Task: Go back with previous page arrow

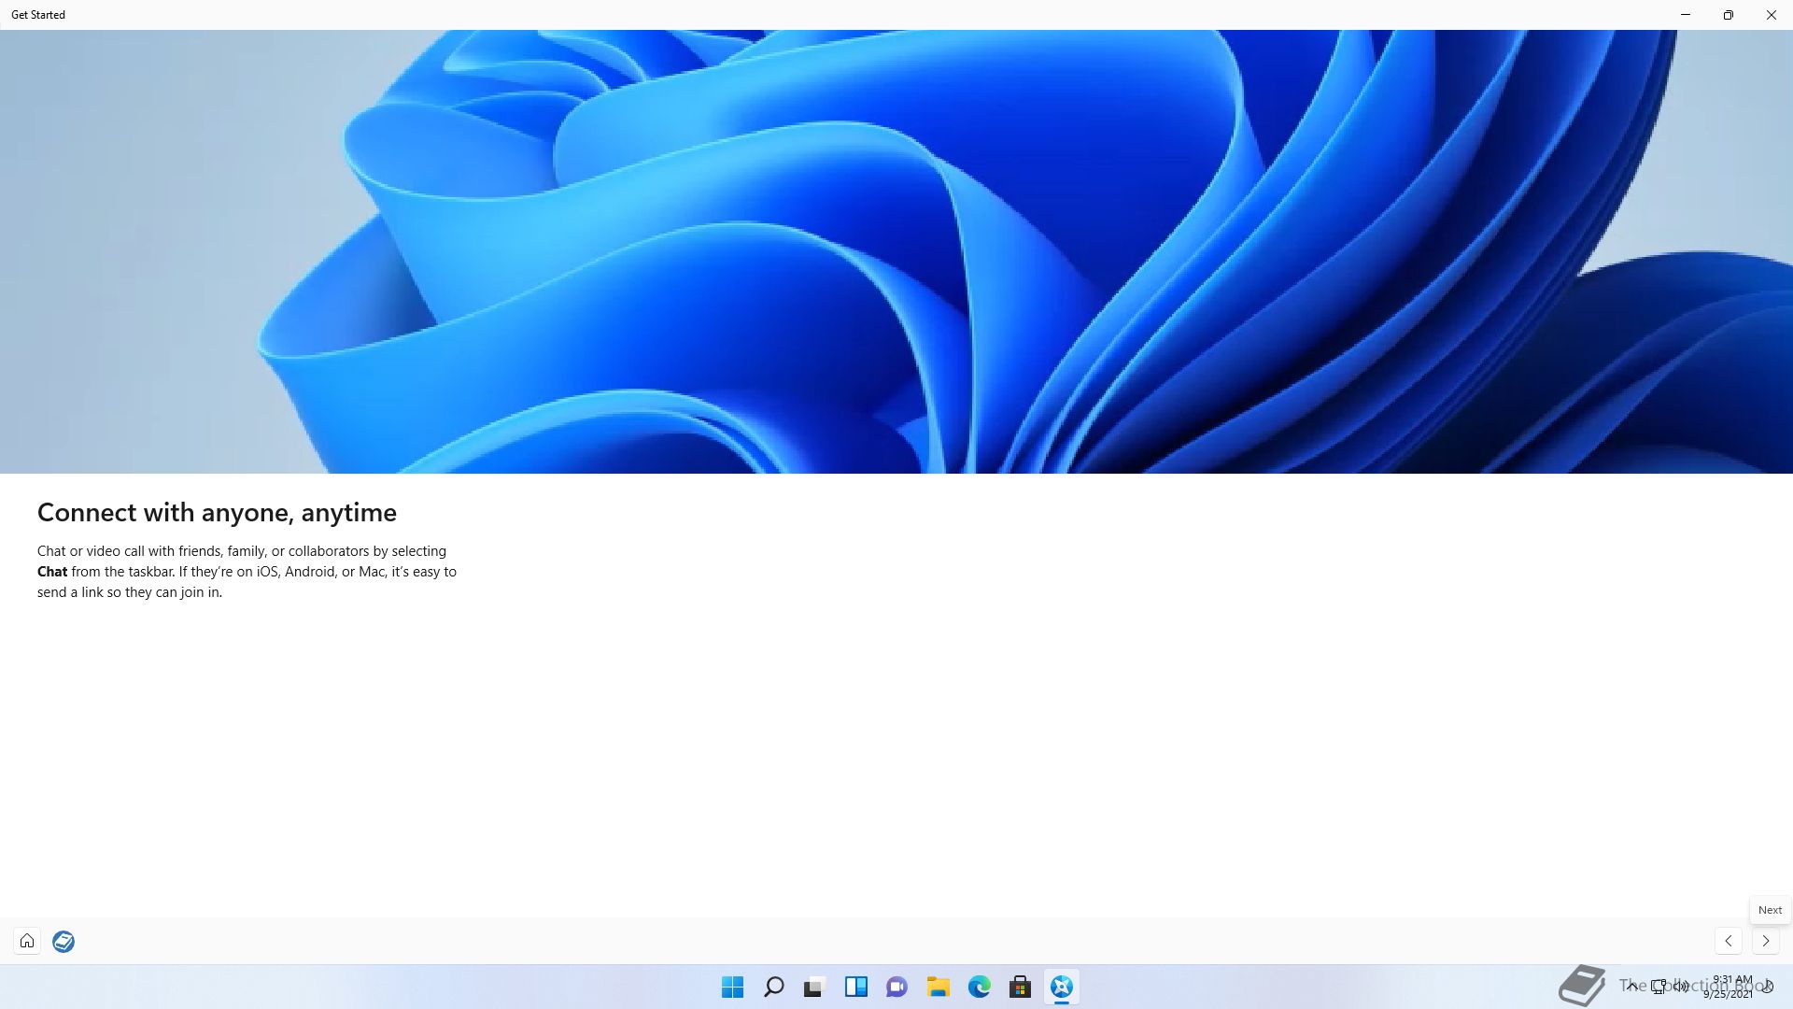Action: (1729, 941)
